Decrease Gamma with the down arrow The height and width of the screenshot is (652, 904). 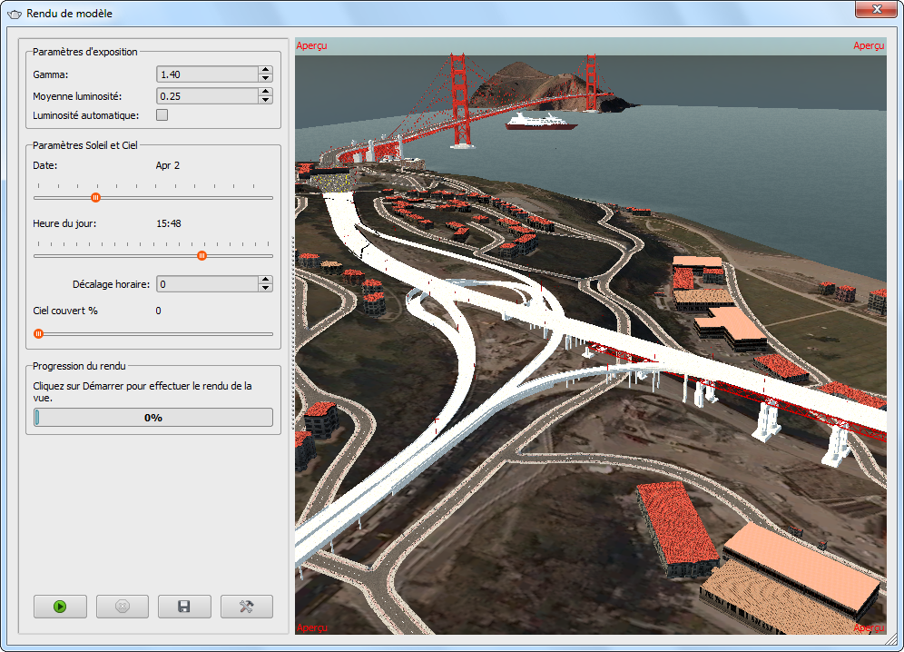pyautogui.click(x=265, y=79)
